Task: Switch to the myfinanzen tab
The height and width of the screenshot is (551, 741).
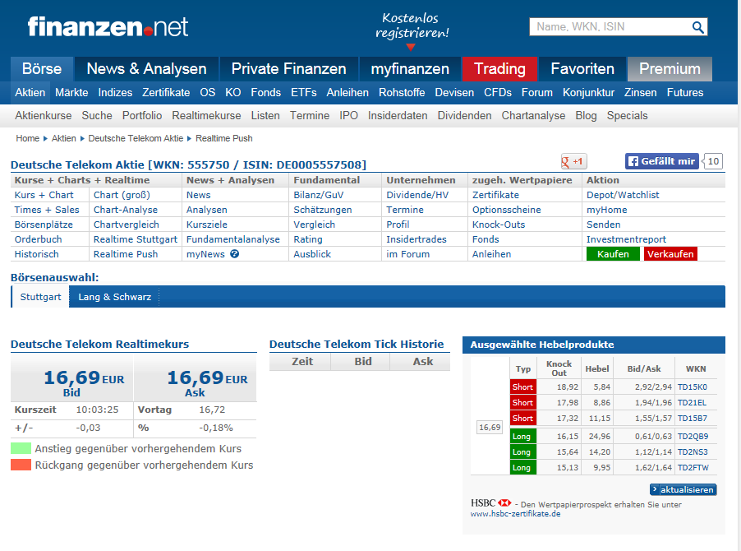Action: pos(410,69)
